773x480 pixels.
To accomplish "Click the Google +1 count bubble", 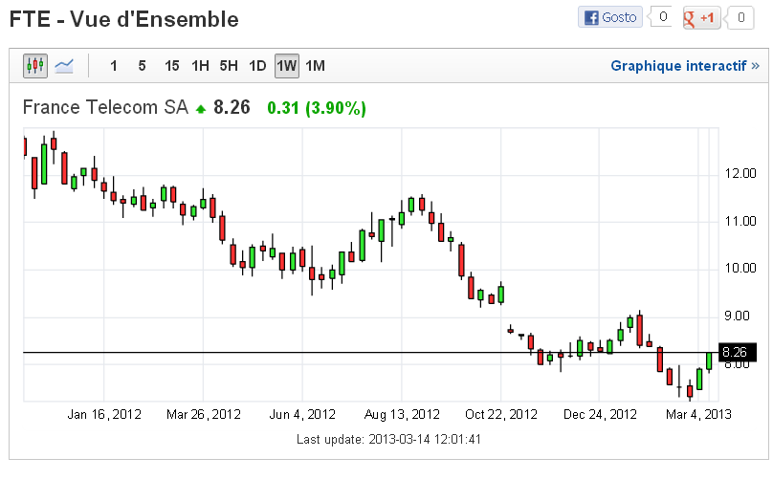I will (x=739, y=18).
